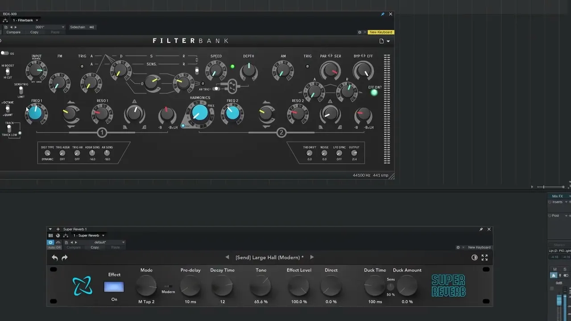Screen dimensions: 571x321
Task: Click the DIST TYPE mini knob
Action: 47,153
